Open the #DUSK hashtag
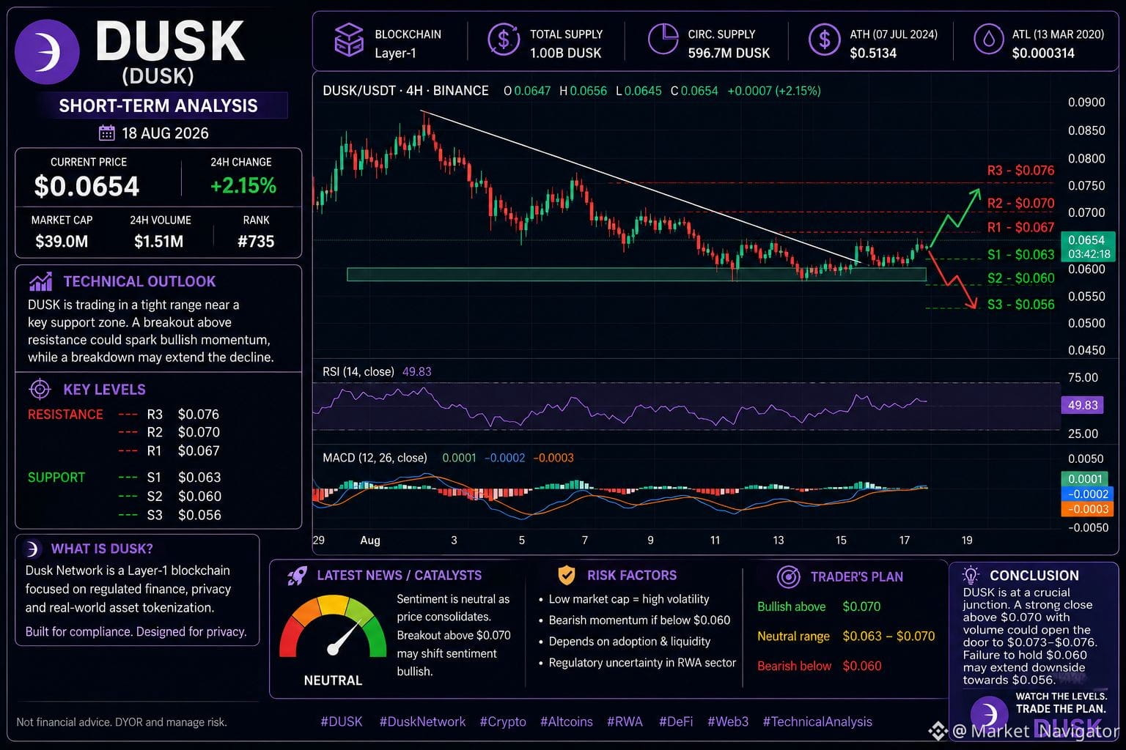The height and width of the screenshot is (750, 1126). [342, 721]
